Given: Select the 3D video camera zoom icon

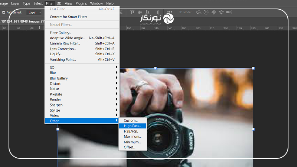Looking at the screenshot, I should click(229, 12).
